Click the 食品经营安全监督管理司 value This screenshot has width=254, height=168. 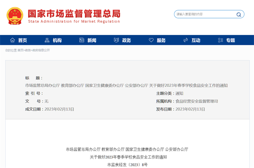point(197,101)
